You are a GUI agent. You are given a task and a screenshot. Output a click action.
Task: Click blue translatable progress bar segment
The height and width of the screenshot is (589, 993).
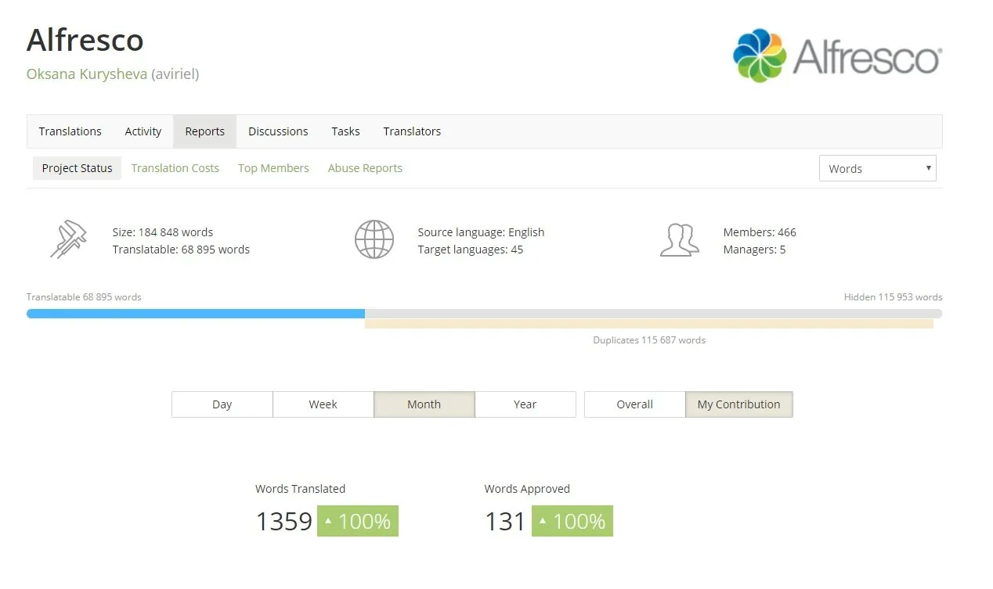point(196,314)
